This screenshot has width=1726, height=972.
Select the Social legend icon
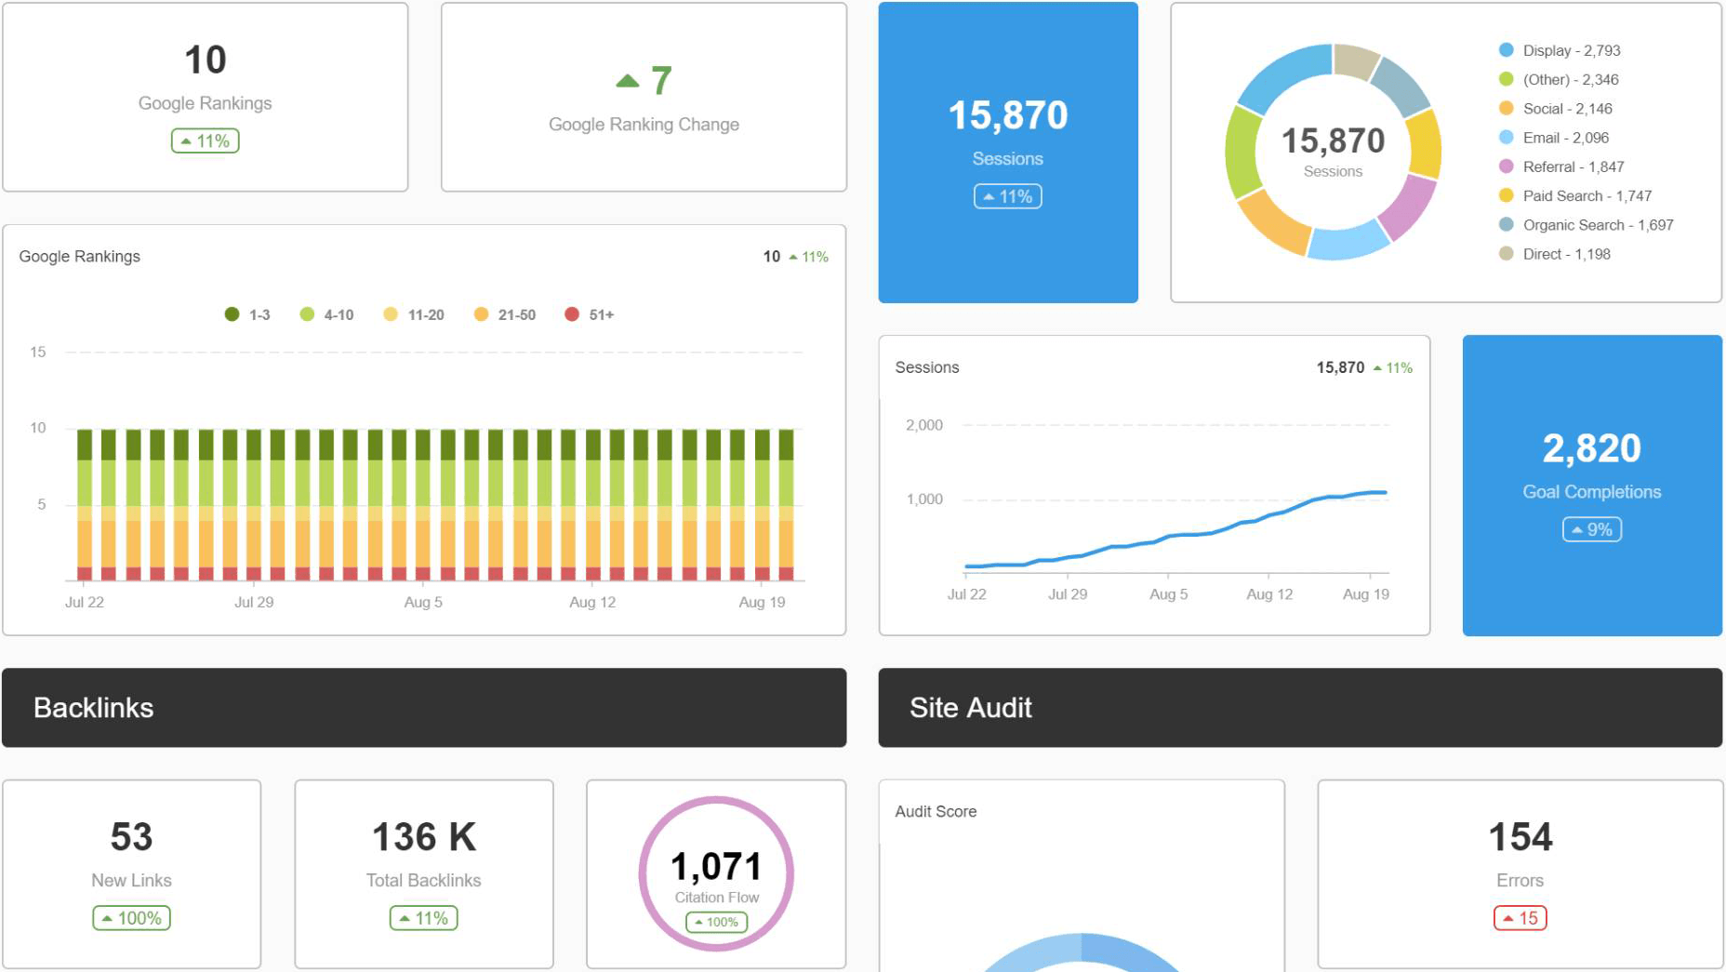coord(1506,108)
